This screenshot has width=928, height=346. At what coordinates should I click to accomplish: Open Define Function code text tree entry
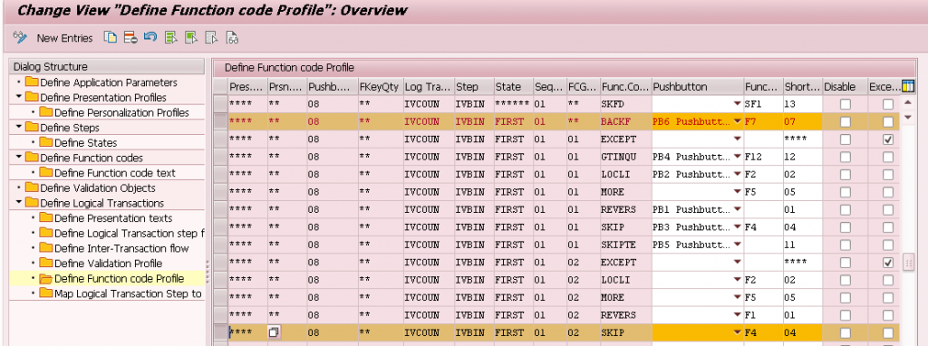(x=115, y=173)
